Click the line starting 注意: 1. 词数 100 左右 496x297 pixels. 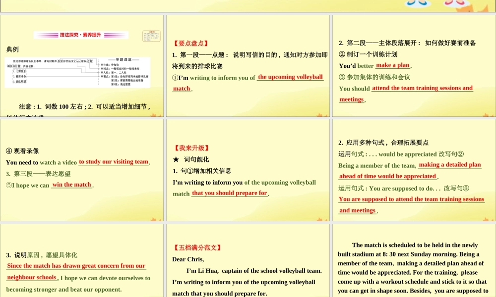(84, 107)
